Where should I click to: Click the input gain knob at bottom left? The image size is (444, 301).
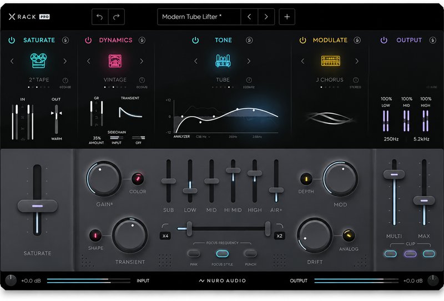pos(11,280)
